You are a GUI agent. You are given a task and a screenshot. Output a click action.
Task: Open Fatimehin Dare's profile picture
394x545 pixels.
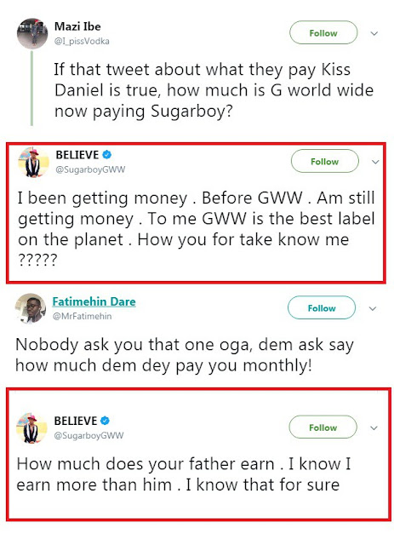point(31,308)
